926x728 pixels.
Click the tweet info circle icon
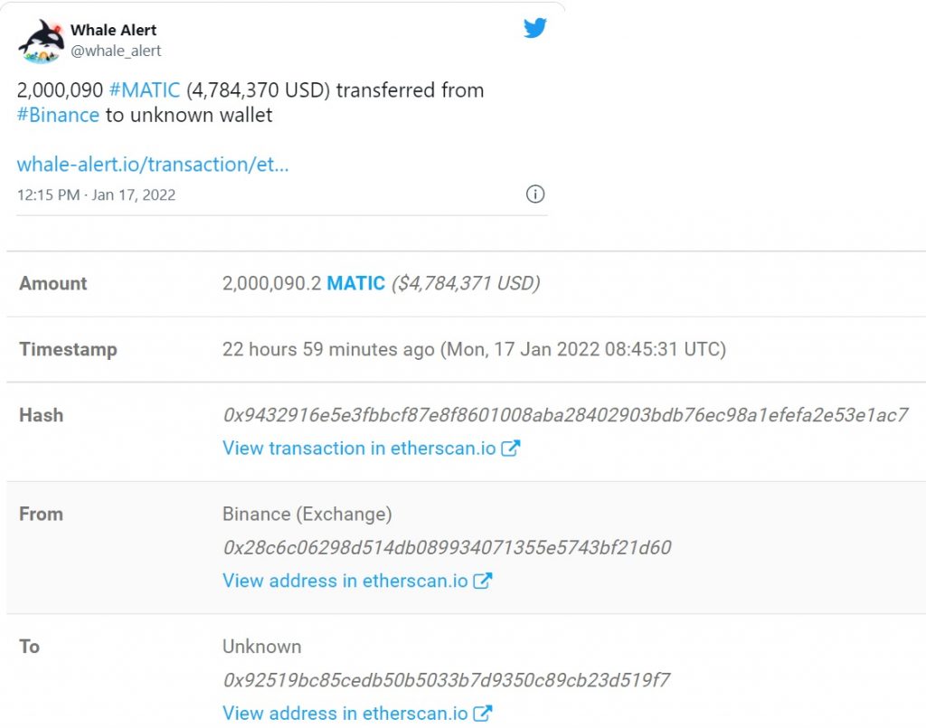tap(535, 194)
